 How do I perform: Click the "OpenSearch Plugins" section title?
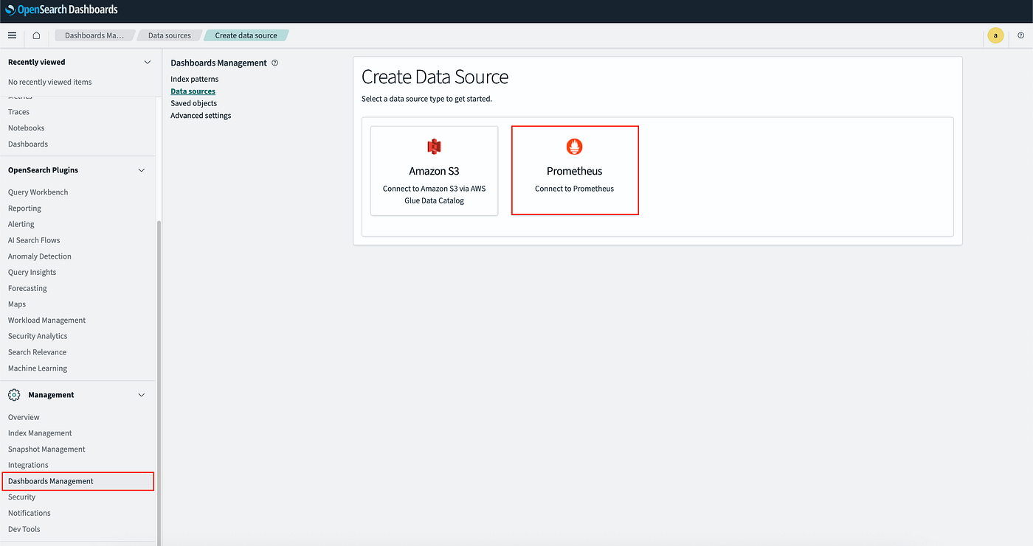pos(43,170)
